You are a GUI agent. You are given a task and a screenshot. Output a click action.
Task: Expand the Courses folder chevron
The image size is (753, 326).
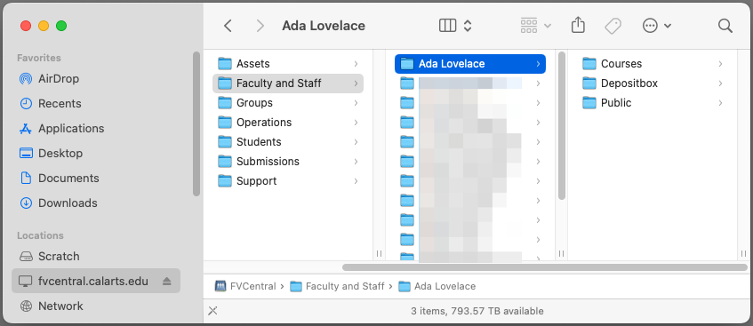coord(720,63)
